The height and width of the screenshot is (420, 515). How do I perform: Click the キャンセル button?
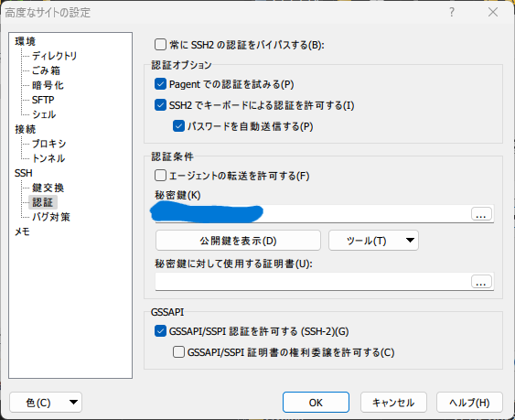click(x=393, y=403)
